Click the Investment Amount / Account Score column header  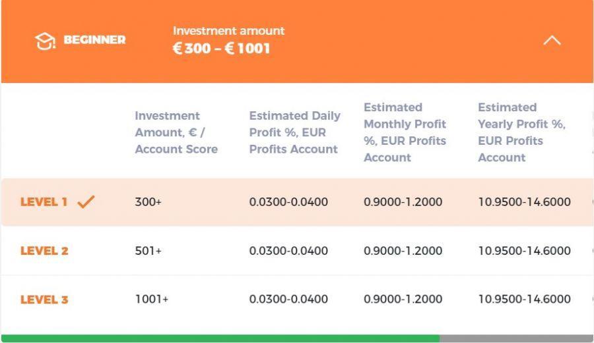pos(176,132)
